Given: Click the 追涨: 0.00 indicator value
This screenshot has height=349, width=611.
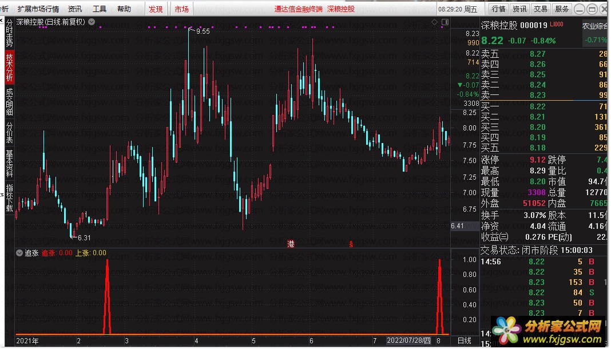Looking at the screenshot, I should tap(57, 253).
